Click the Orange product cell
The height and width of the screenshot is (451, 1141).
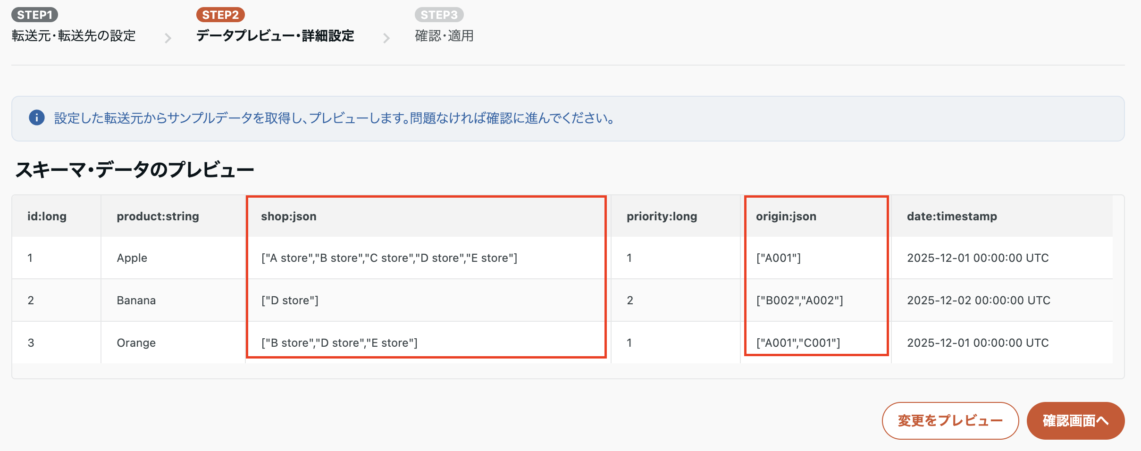[136, 343]
